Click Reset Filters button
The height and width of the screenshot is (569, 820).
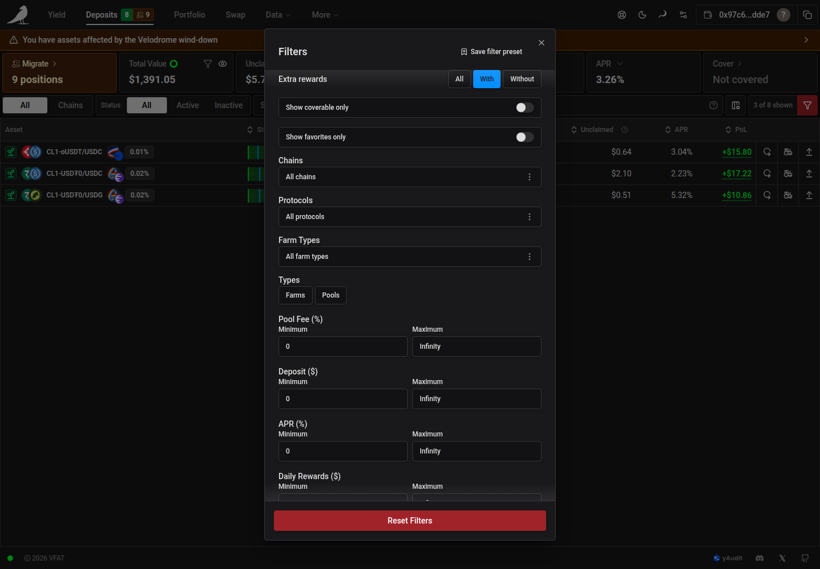410,521
